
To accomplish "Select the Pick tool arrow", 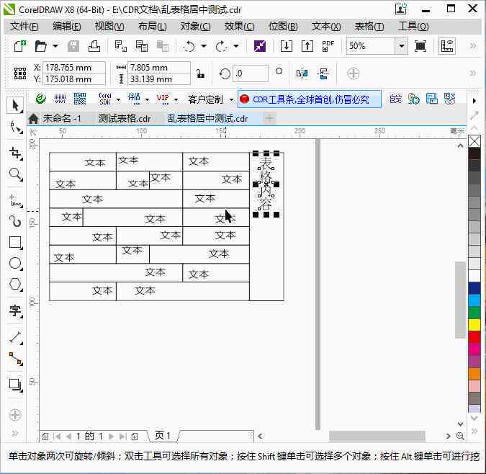I will tap(15, 105).
